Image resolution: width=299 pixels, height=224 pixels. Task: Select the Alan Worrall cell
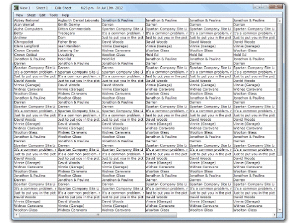pyautogui.click(x=35, y=24)
